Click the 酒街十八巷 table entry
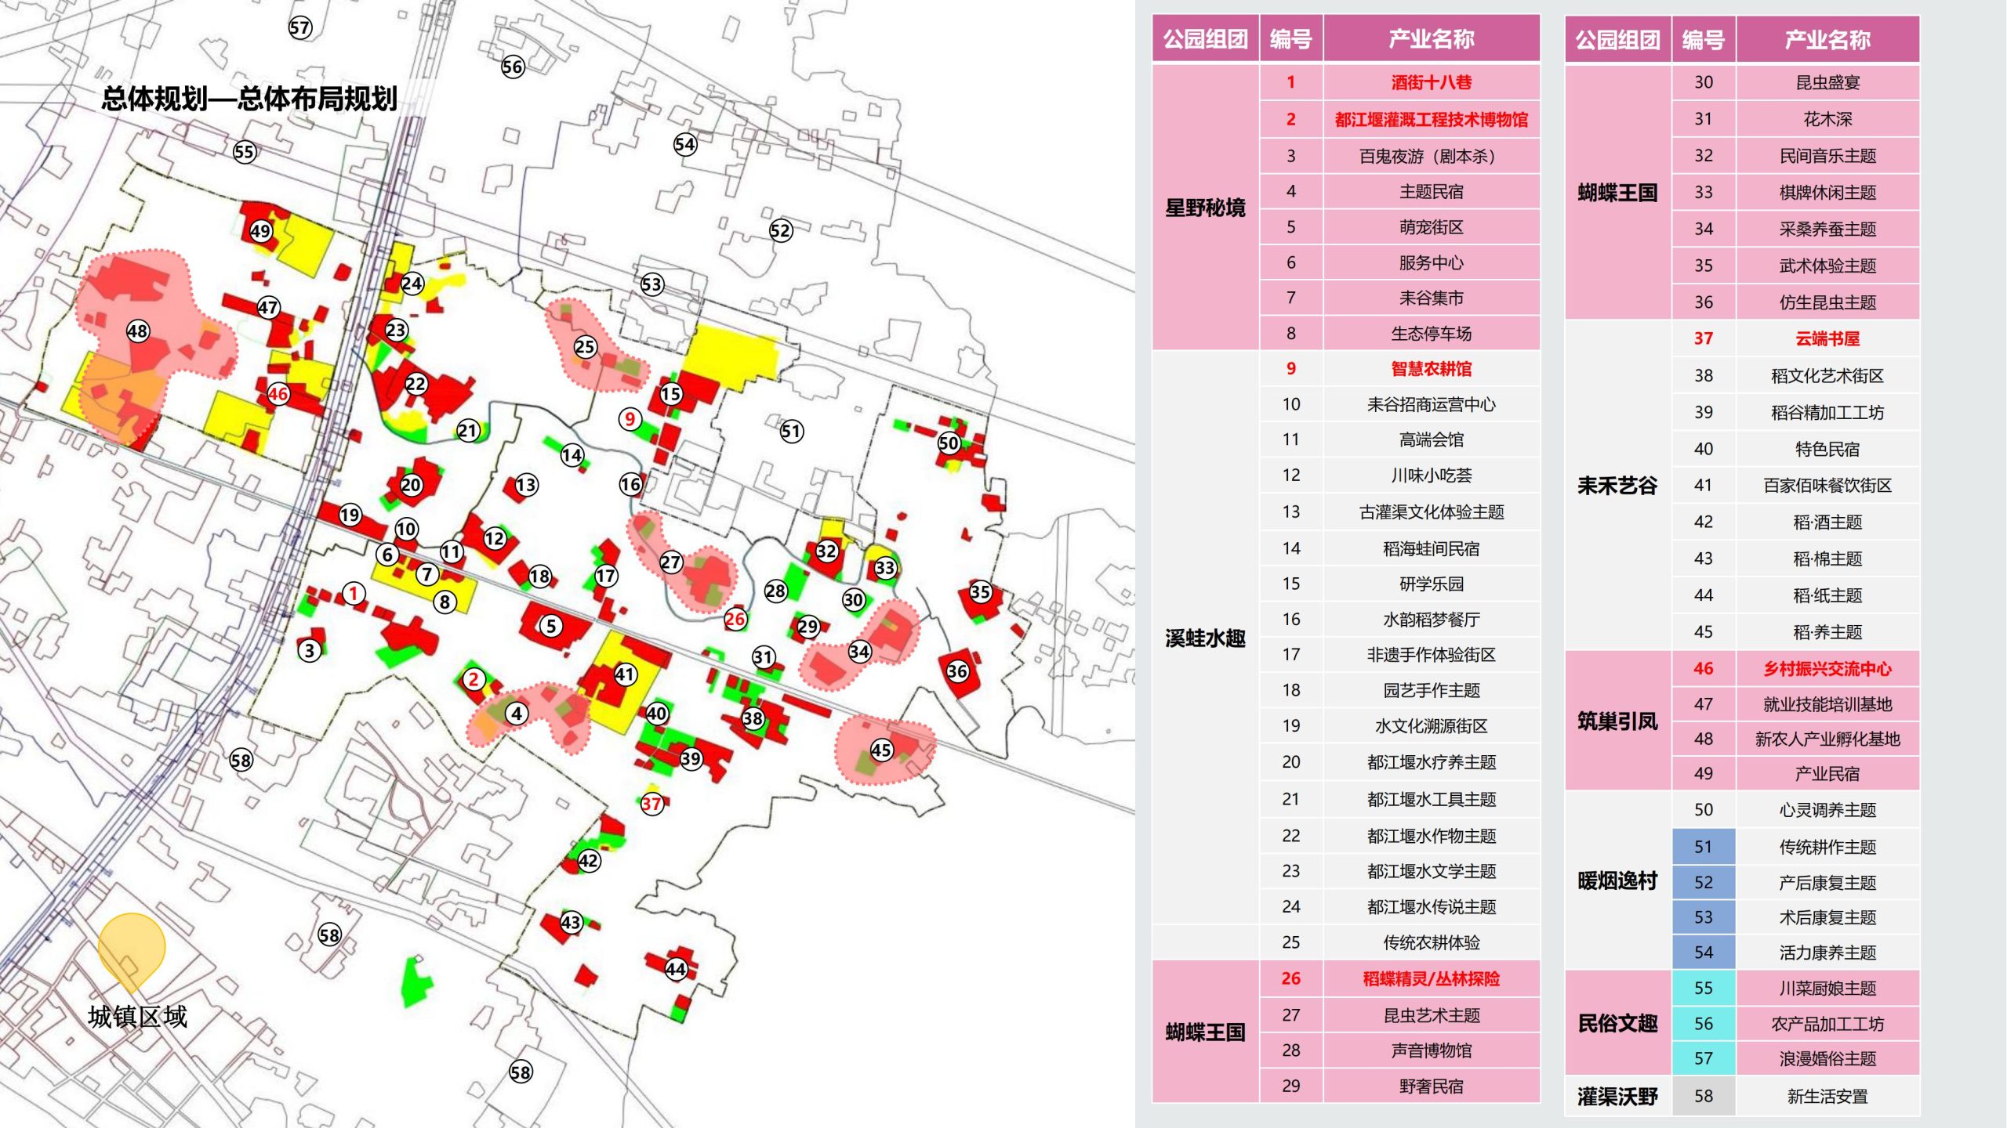The width and height of the screenshot is (2007, 1128). point(1431,82)
